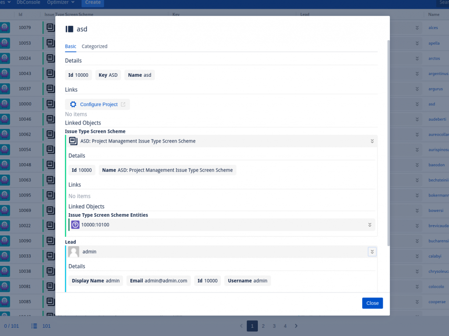Open the Optimizer dropdown menu

pos(61,2)
